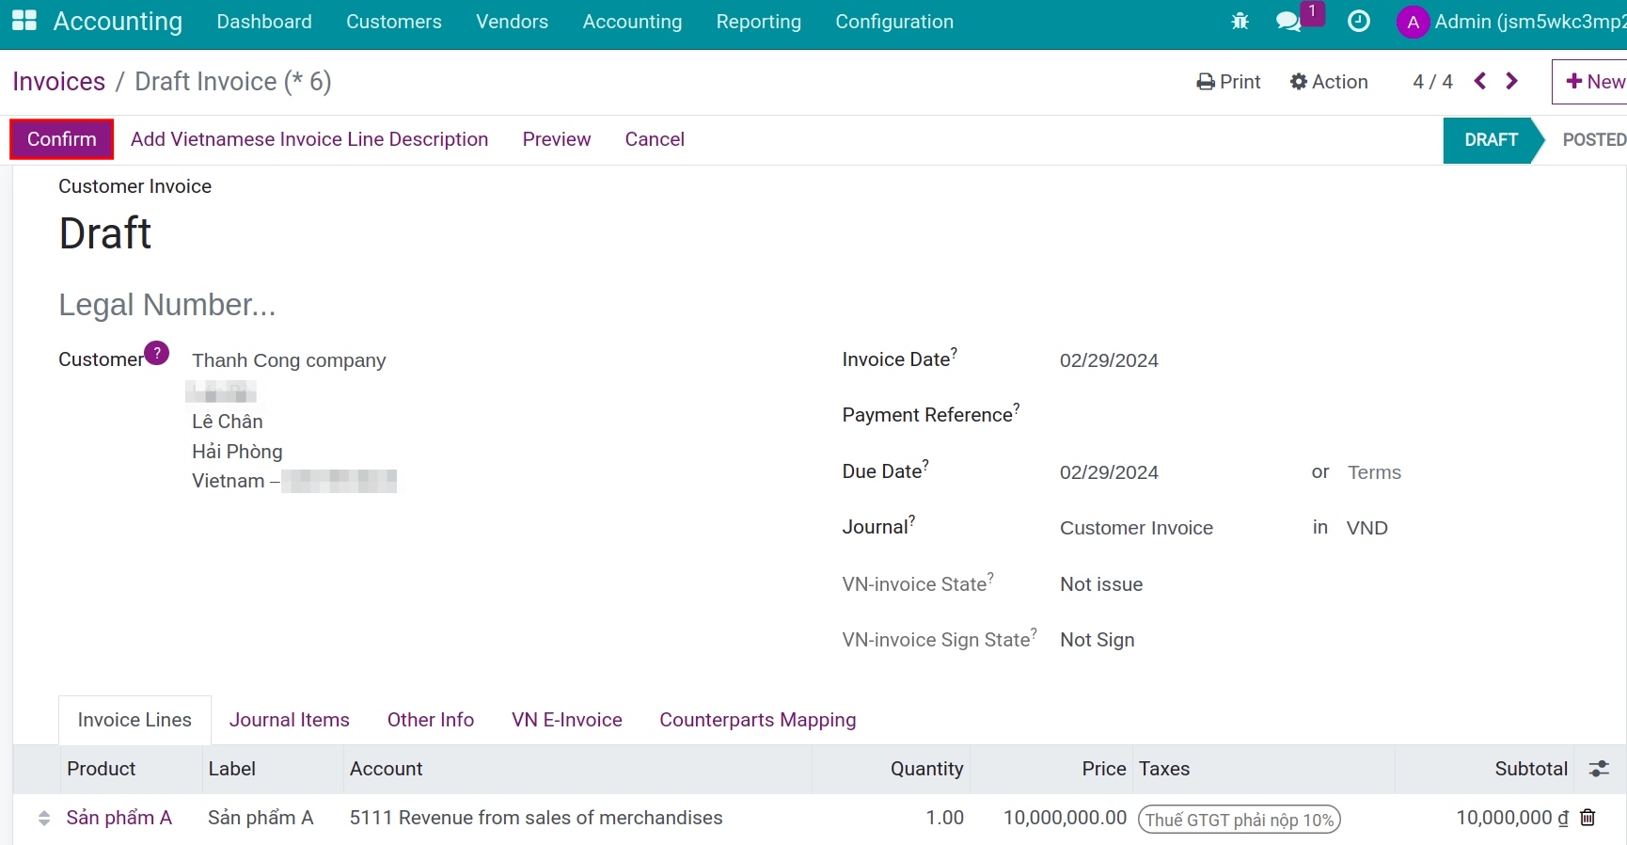The height and width of the screenshot is (845, 1627).
Task: Open the Vendors menu
Action: [512, 22]
